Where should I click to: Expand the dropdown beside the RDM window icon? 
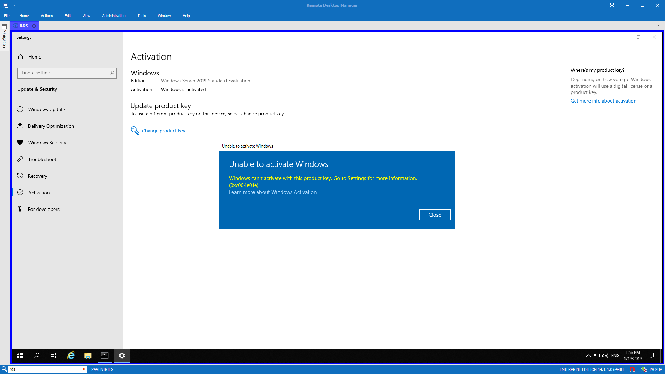(x=14, y=5)
